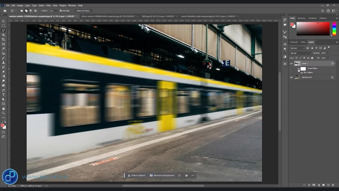Image resolution: width=339 pixels, height=191 pixels.
Task: Select the Rectangular Marquee tool
Action: pyautogui.click(x=3, y=26)
